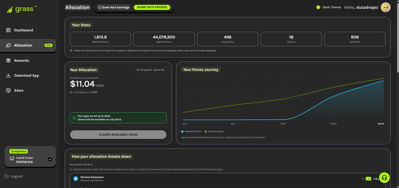399x188 pixels.
Task: Click the $11.04 estimated allocation value
Action: coord(82,84)
